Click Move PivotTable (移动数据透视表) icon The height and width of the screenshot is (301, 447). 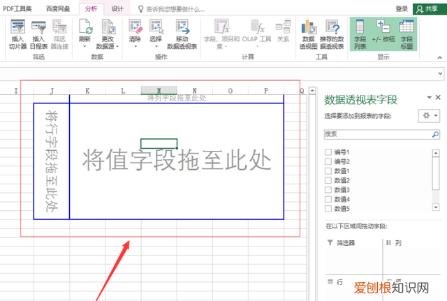[x=182, y=27]
